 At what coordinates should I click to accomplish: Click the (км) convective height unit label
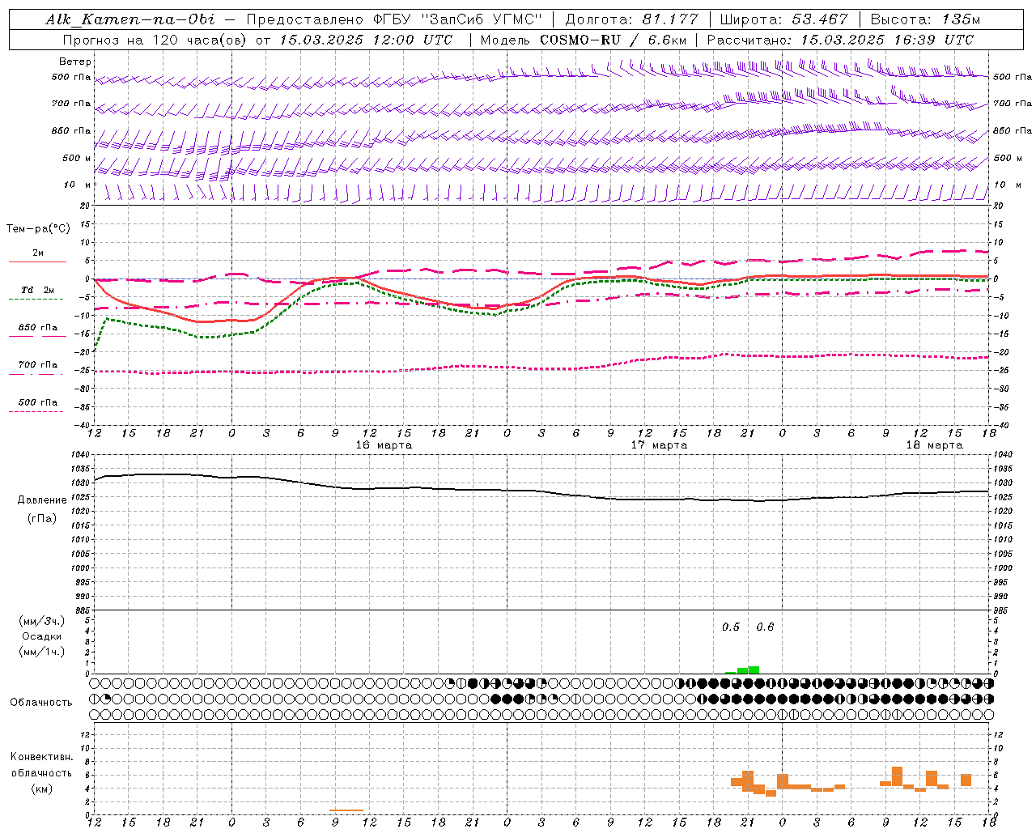coord(44,789)
